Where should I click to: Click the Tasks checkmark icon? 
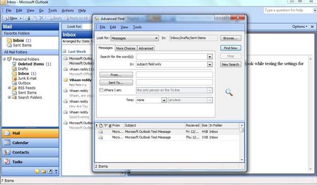pos(7,162)
